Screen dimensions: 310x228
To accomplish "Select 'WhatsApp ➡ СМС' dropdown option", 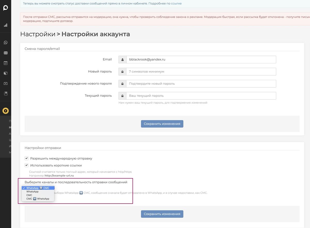I will pos(38,188).
